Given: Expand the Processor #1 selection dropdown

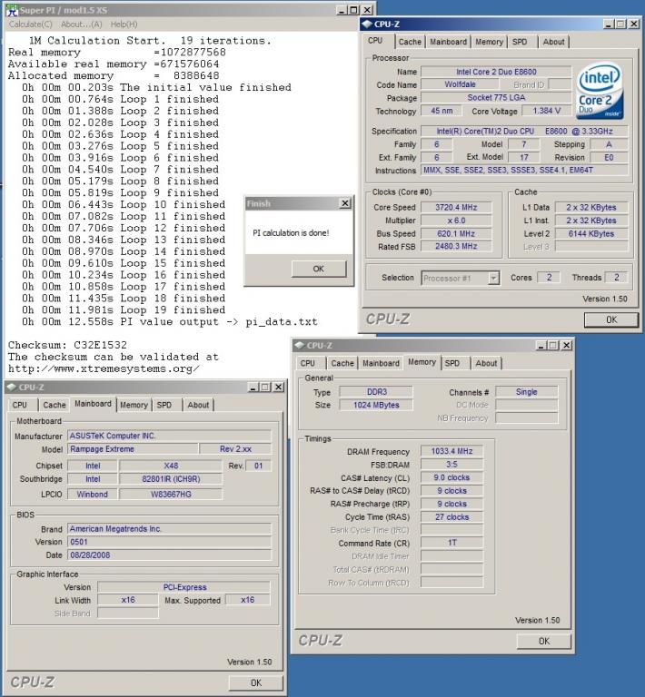Looking at the screenshot, I should pos(493,279).
